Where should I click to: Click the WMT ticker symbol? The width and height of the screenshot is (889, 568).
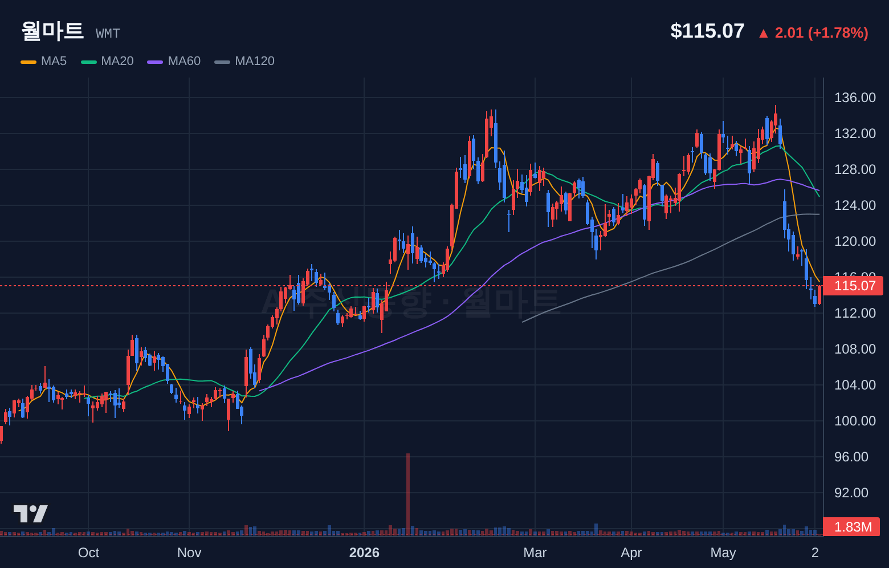tap(108, 34)
